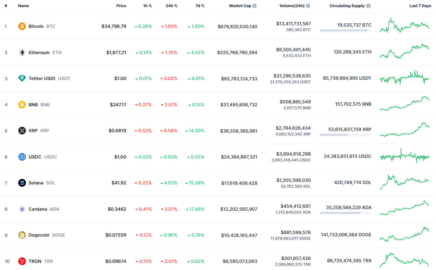436x270 pixels.
Task: Click USDC's circulating supply 24,383,851,913 USDC
Action: (x=348, y=156)
